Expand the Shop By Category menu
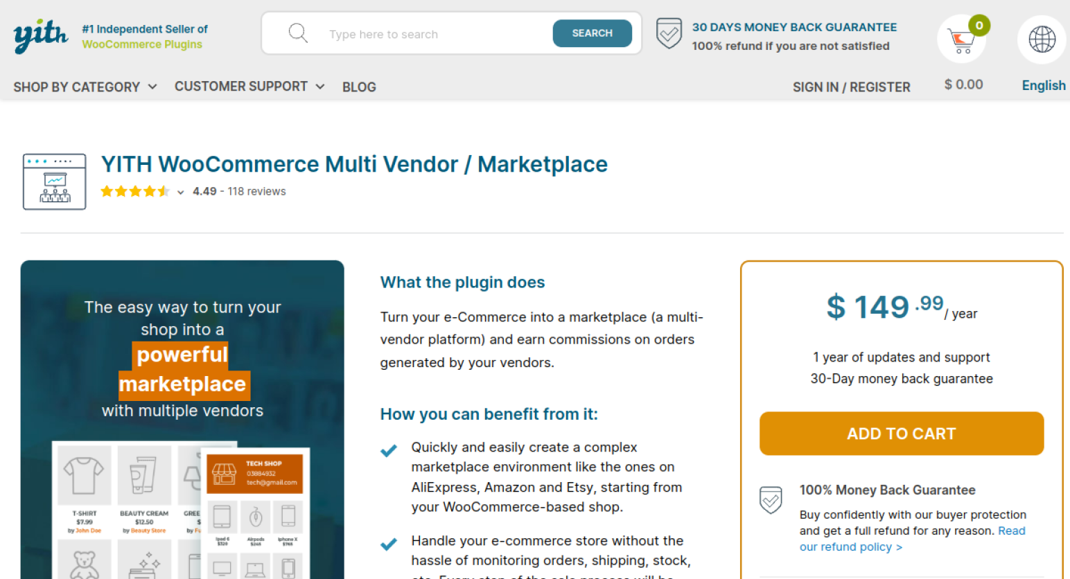The width and height of the screenshot is (1070, 579). click(85, 87)
